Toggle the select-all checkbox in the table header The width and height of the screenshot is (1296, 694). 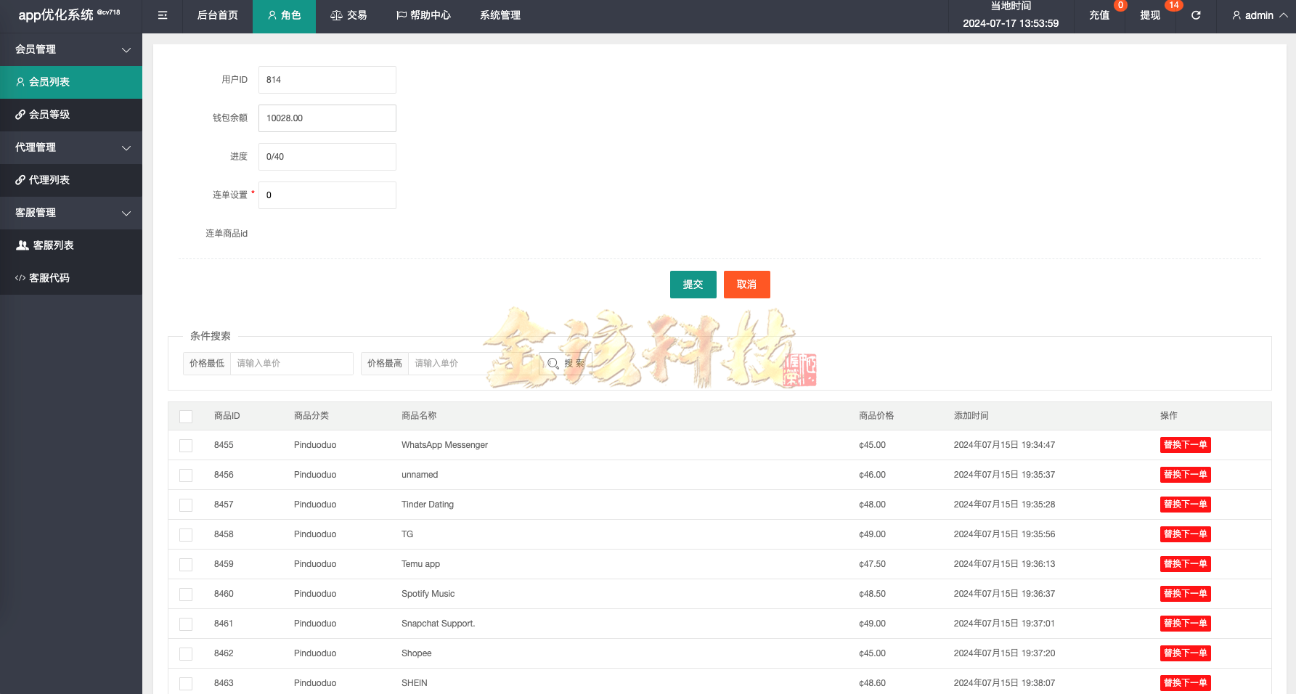[186, 416]
